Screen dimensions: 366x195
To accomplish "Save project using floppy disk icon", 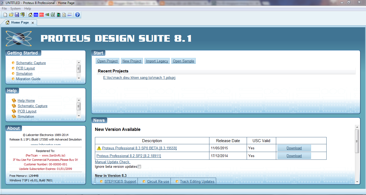I will point(17,15).
